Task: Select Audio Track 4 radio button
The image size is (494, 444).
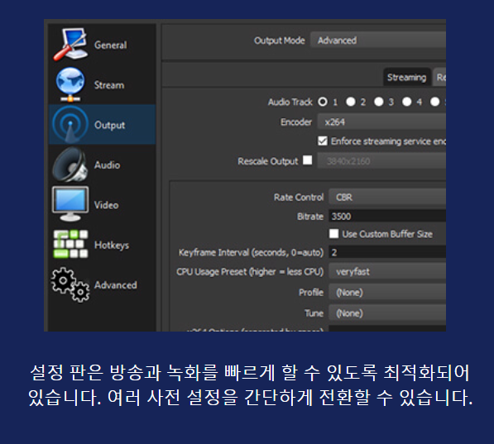Action: pos(407,102)
